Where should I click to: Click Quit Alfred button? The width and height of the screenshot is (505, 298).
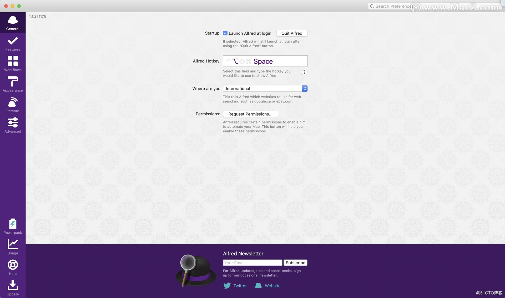click(x=291, y=33)
